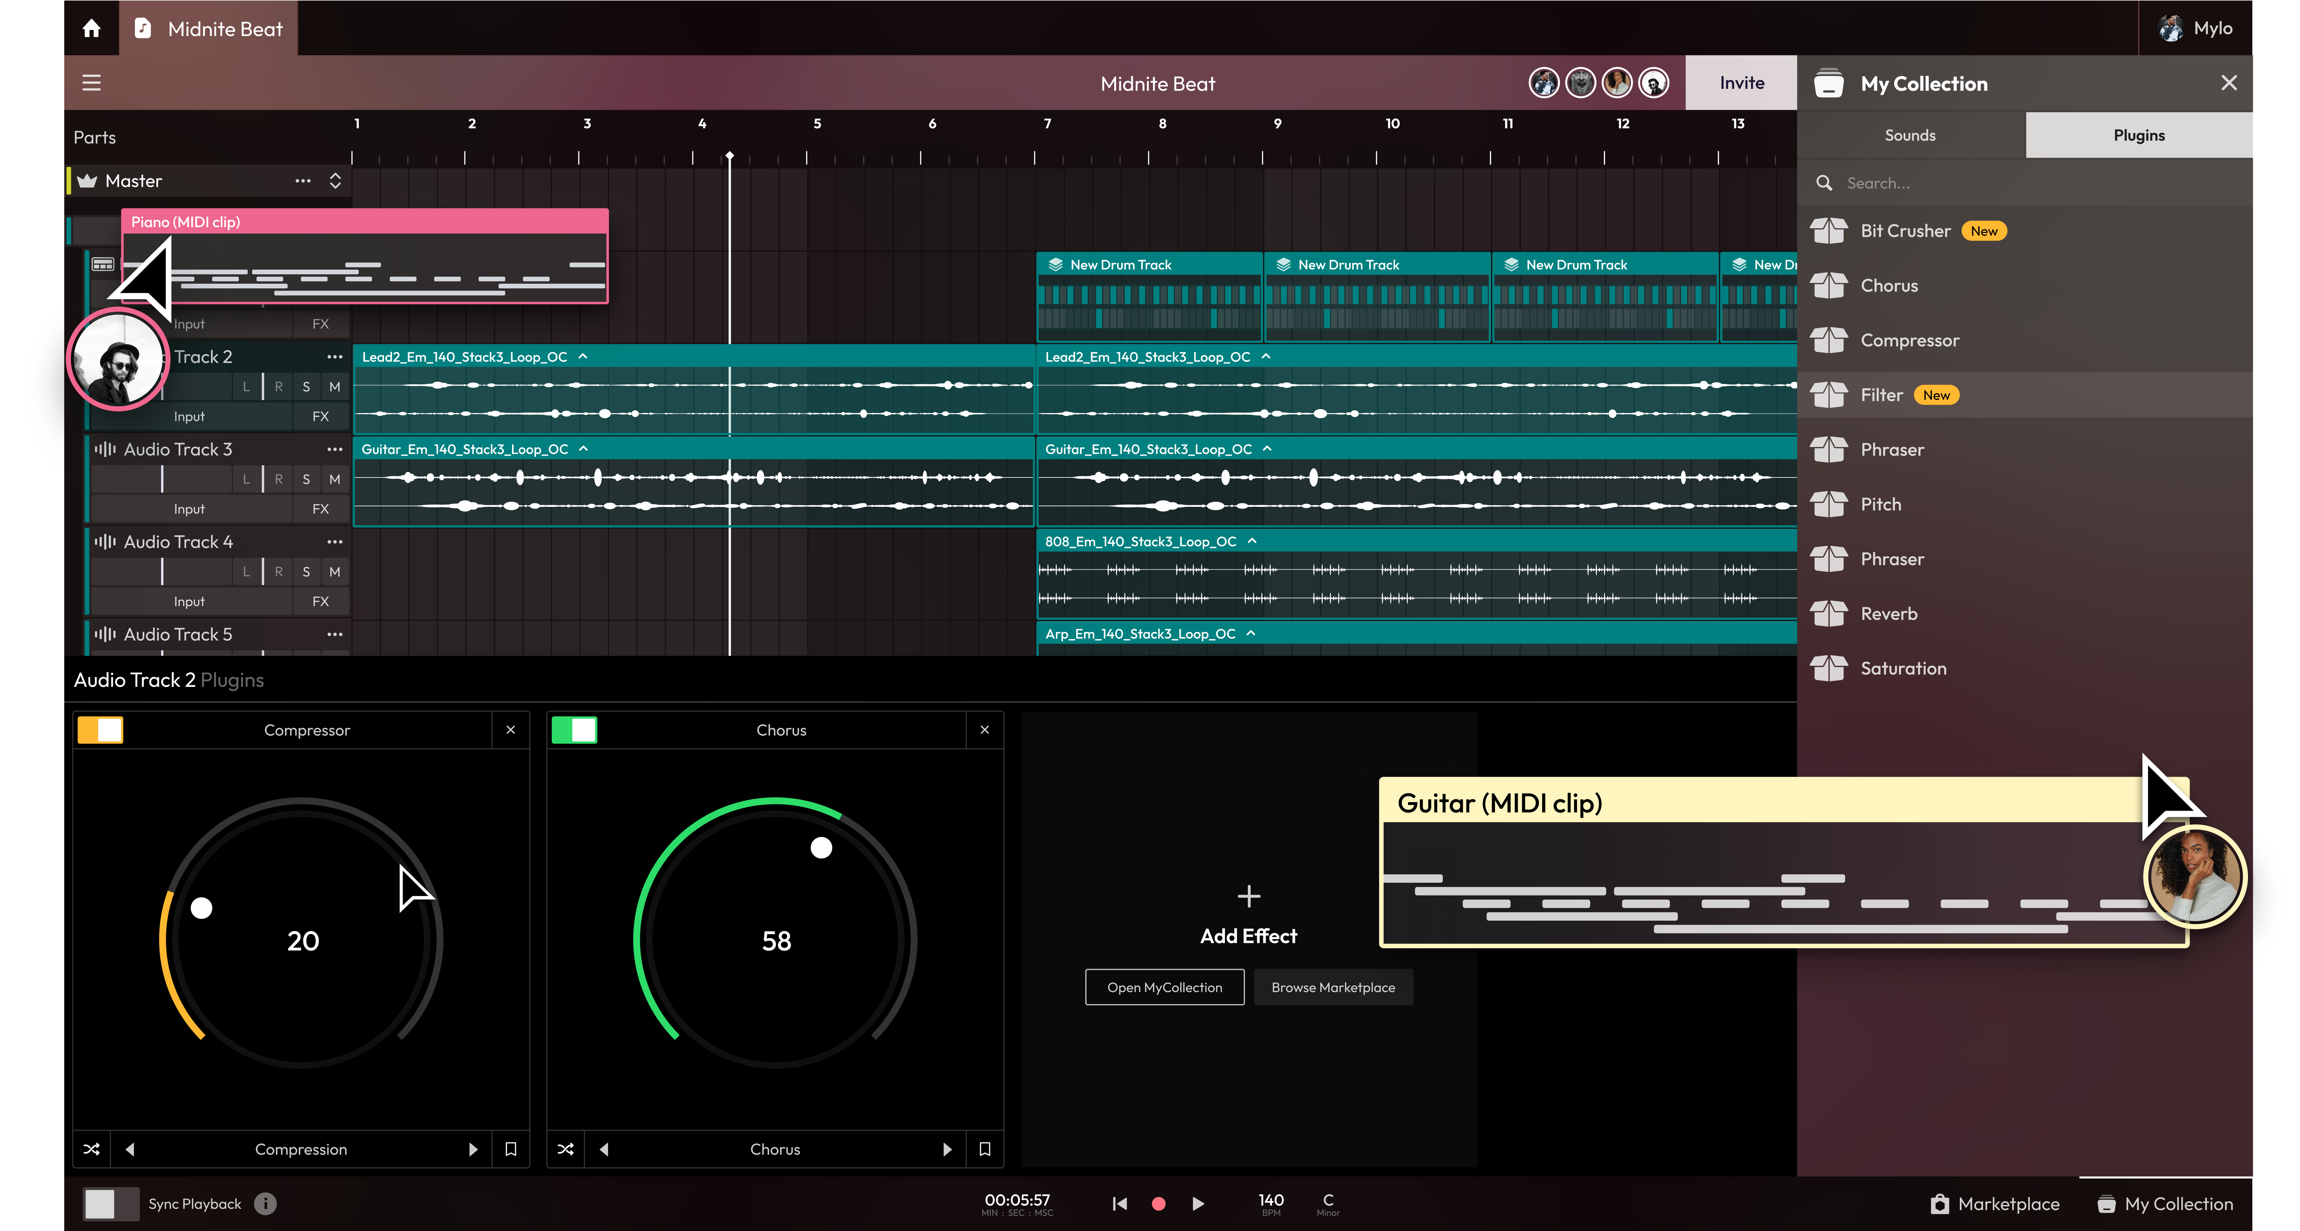Screen dimensions: 2300x1231
Task: Shuffle the Compressor preset
Action: [91, 1150]
